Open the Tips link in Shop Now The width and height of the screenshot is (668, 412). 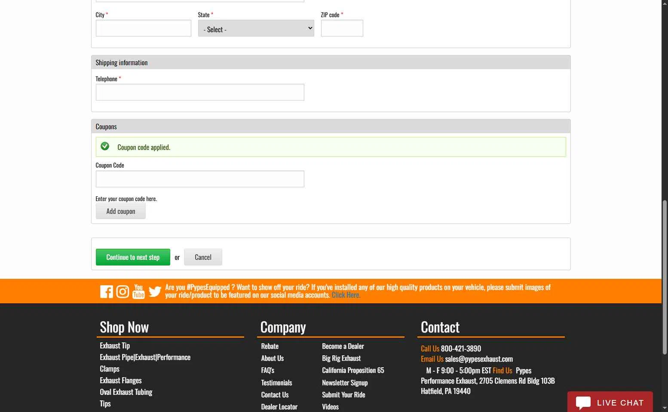click(105, 404)
